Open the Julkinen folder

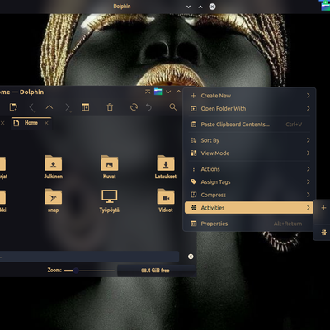point(53,167)
